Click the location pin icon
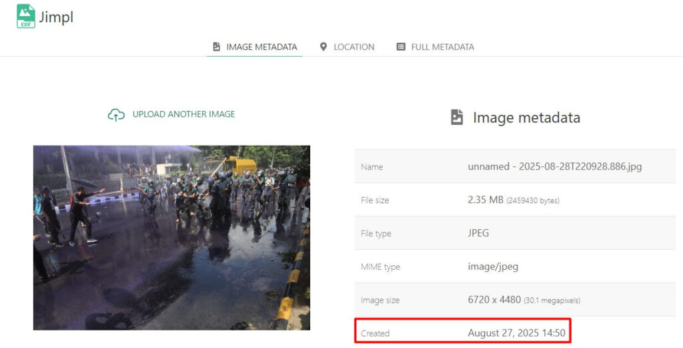 tap(323, 47)
